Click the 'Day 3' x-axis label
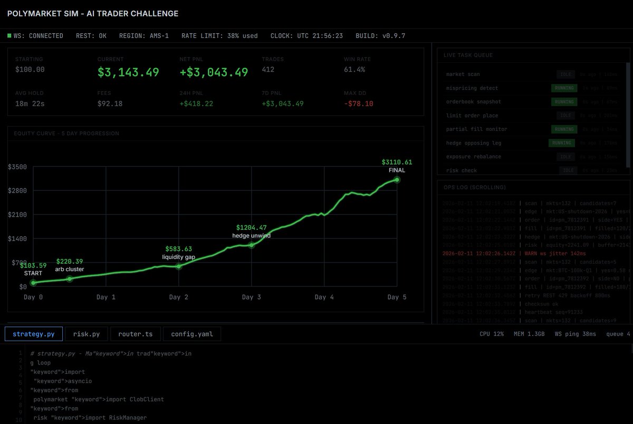The height and width of the screenshot is (424, 633). [x=251, y=297]
